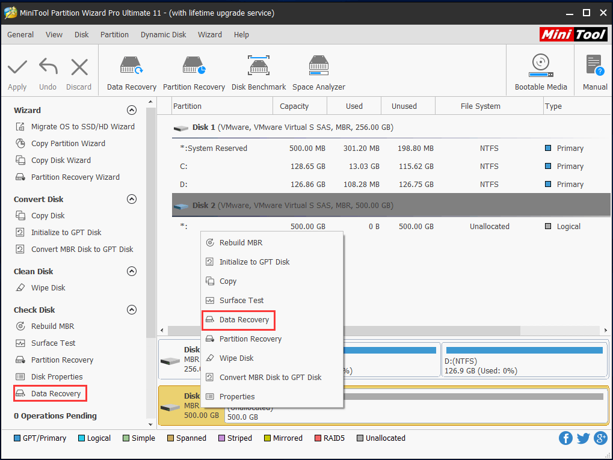Choose Properties from the context menu
The image size is (613, 460).
(273, 396)
